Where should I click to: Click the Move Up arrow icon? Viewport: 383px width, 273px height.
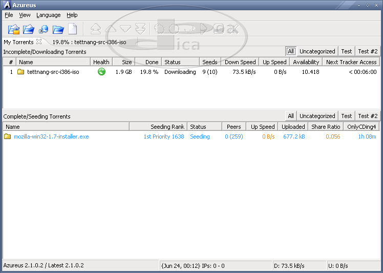pos(111,29)
